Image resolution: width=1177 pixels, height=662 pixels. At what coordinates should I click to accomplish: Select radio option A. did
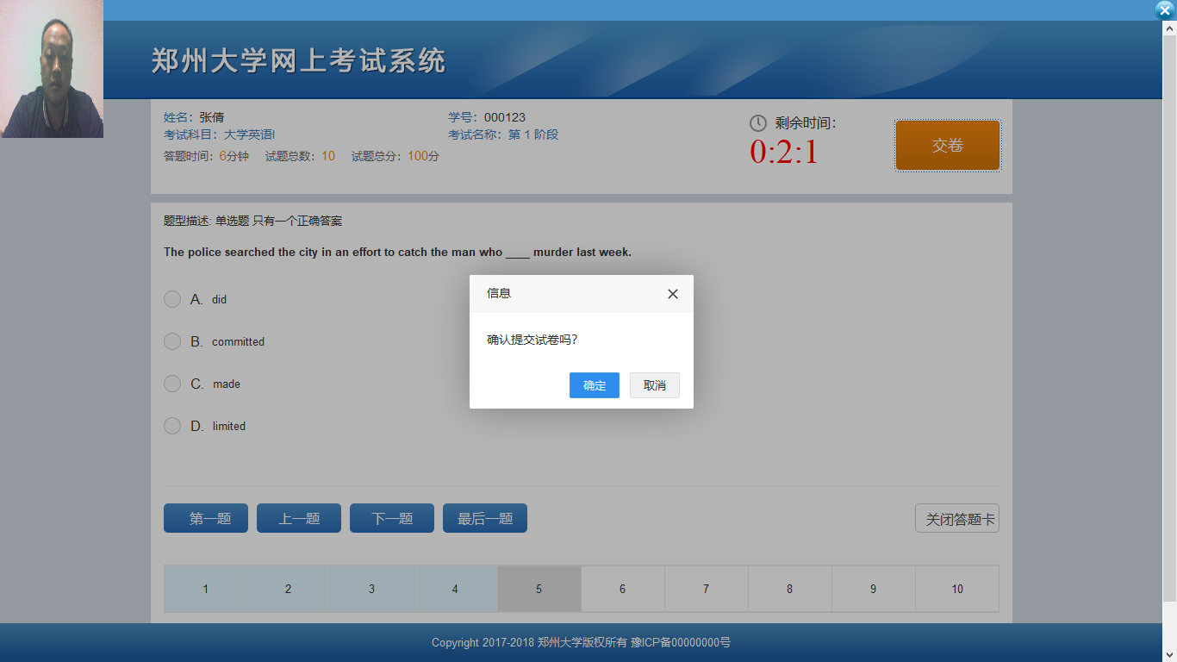coord(172,299)
